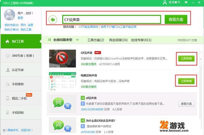Screen dimensions: 204x135
Task: Click the 登录 link under user greeting
Action: click(20, 18)
